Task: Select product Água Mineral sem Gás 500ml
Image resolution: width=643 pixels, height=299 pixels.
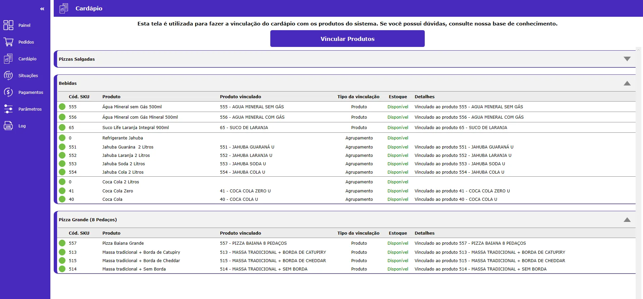Action: point(132,107)
